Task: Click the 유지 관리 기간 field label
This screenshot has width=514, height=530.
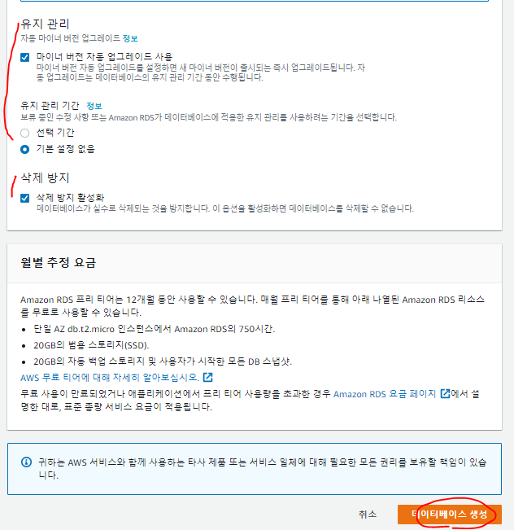Action: click(x=50, y=106)
